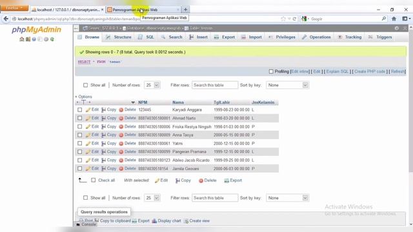Click the red Delete icon for Friska Restya Ningsih
This screenshot has width=413, height=232.
click(121, 127)
